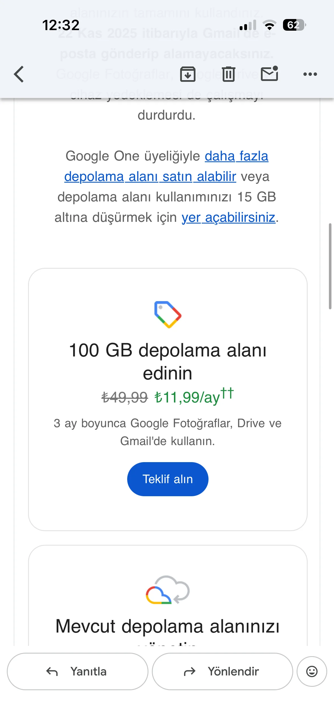Forward the email with Yönlendir

pos(222,671)
